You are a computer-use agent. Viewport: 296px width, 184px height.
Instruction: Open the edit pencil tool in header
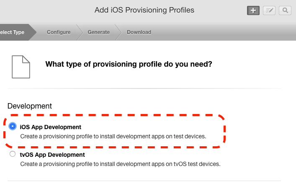(269, 10)
